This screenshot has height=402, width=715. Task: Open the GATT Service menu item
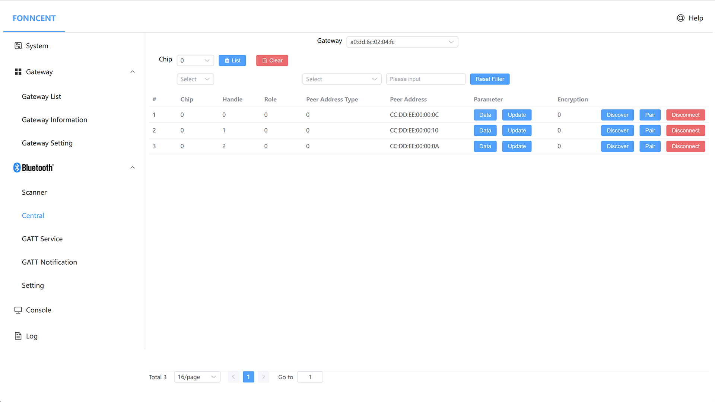(x=42, y=239)
